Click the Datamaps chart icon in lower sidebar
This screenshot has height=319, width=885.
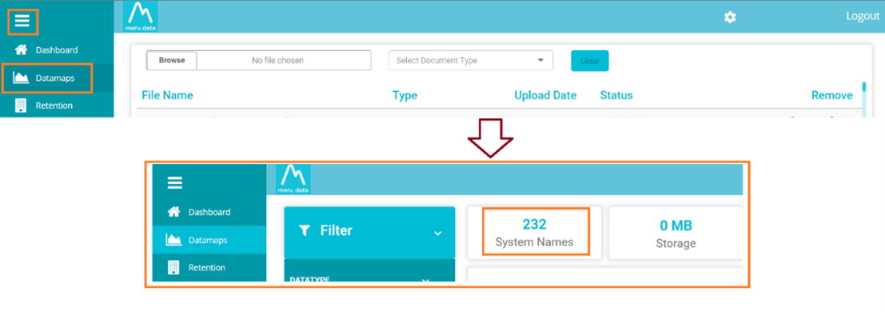tap(173, 240)
